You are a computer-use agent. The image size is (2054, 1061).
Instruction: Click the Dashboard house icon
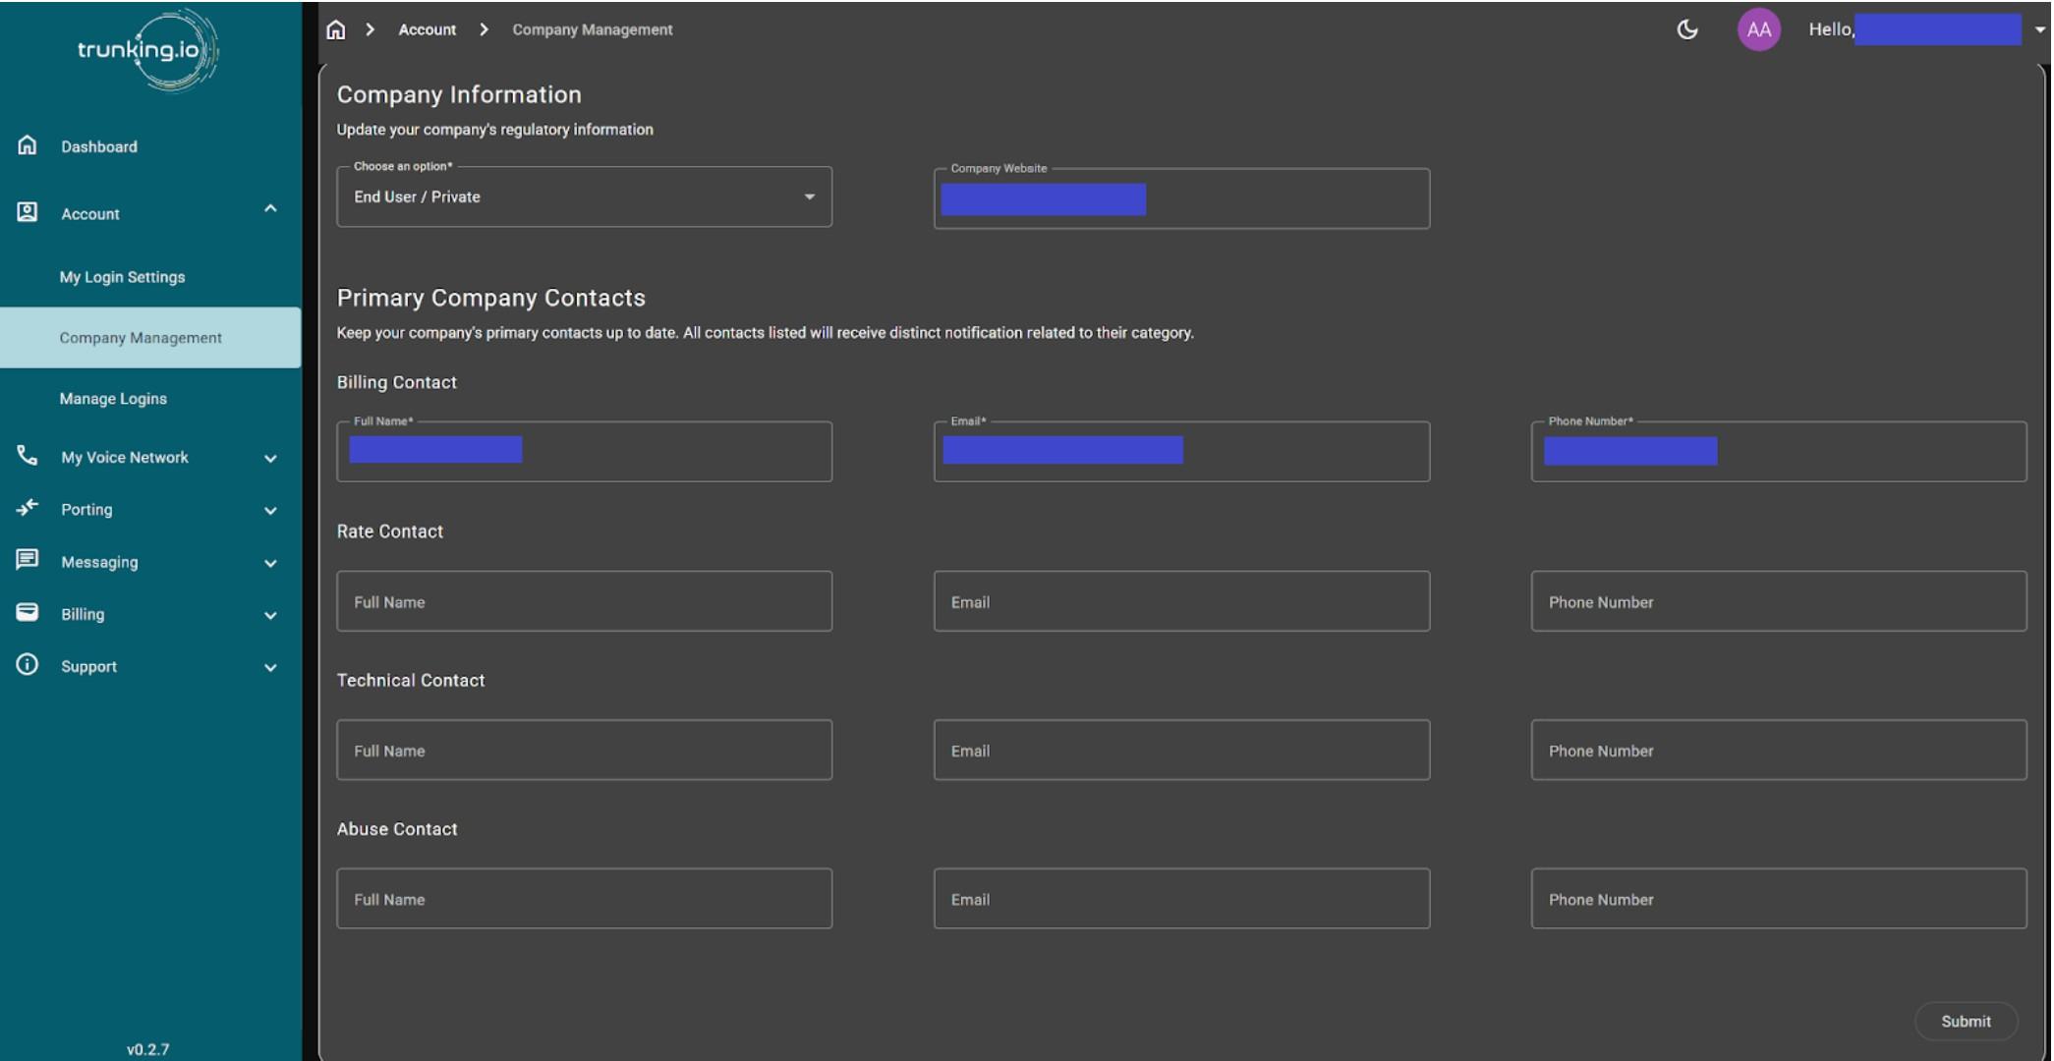[x=28, y=145]
